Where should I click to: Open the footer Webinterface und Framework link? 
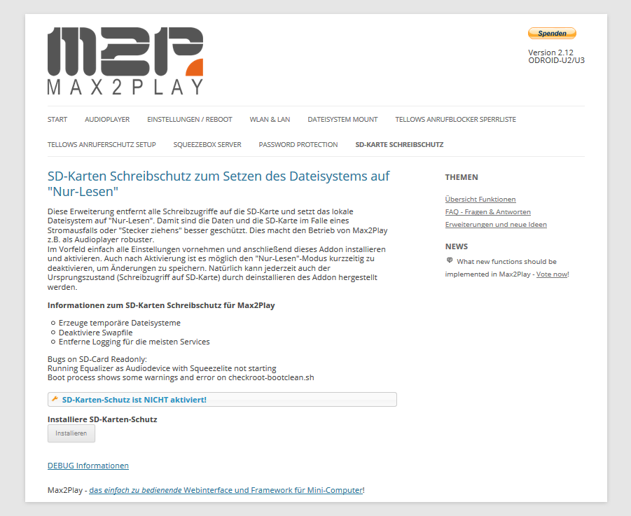pos(226,490)
